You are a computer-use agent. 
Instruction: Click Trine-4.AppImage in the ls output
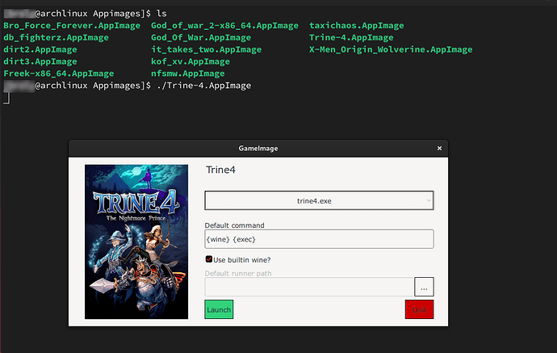pos(351,38)
